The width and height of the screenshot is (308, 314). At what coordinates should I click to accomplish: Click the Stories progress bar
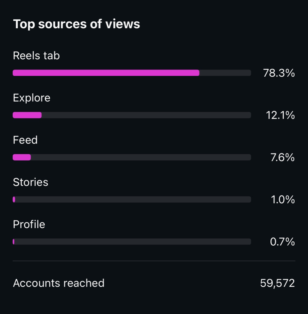click(x=132, y=199)
